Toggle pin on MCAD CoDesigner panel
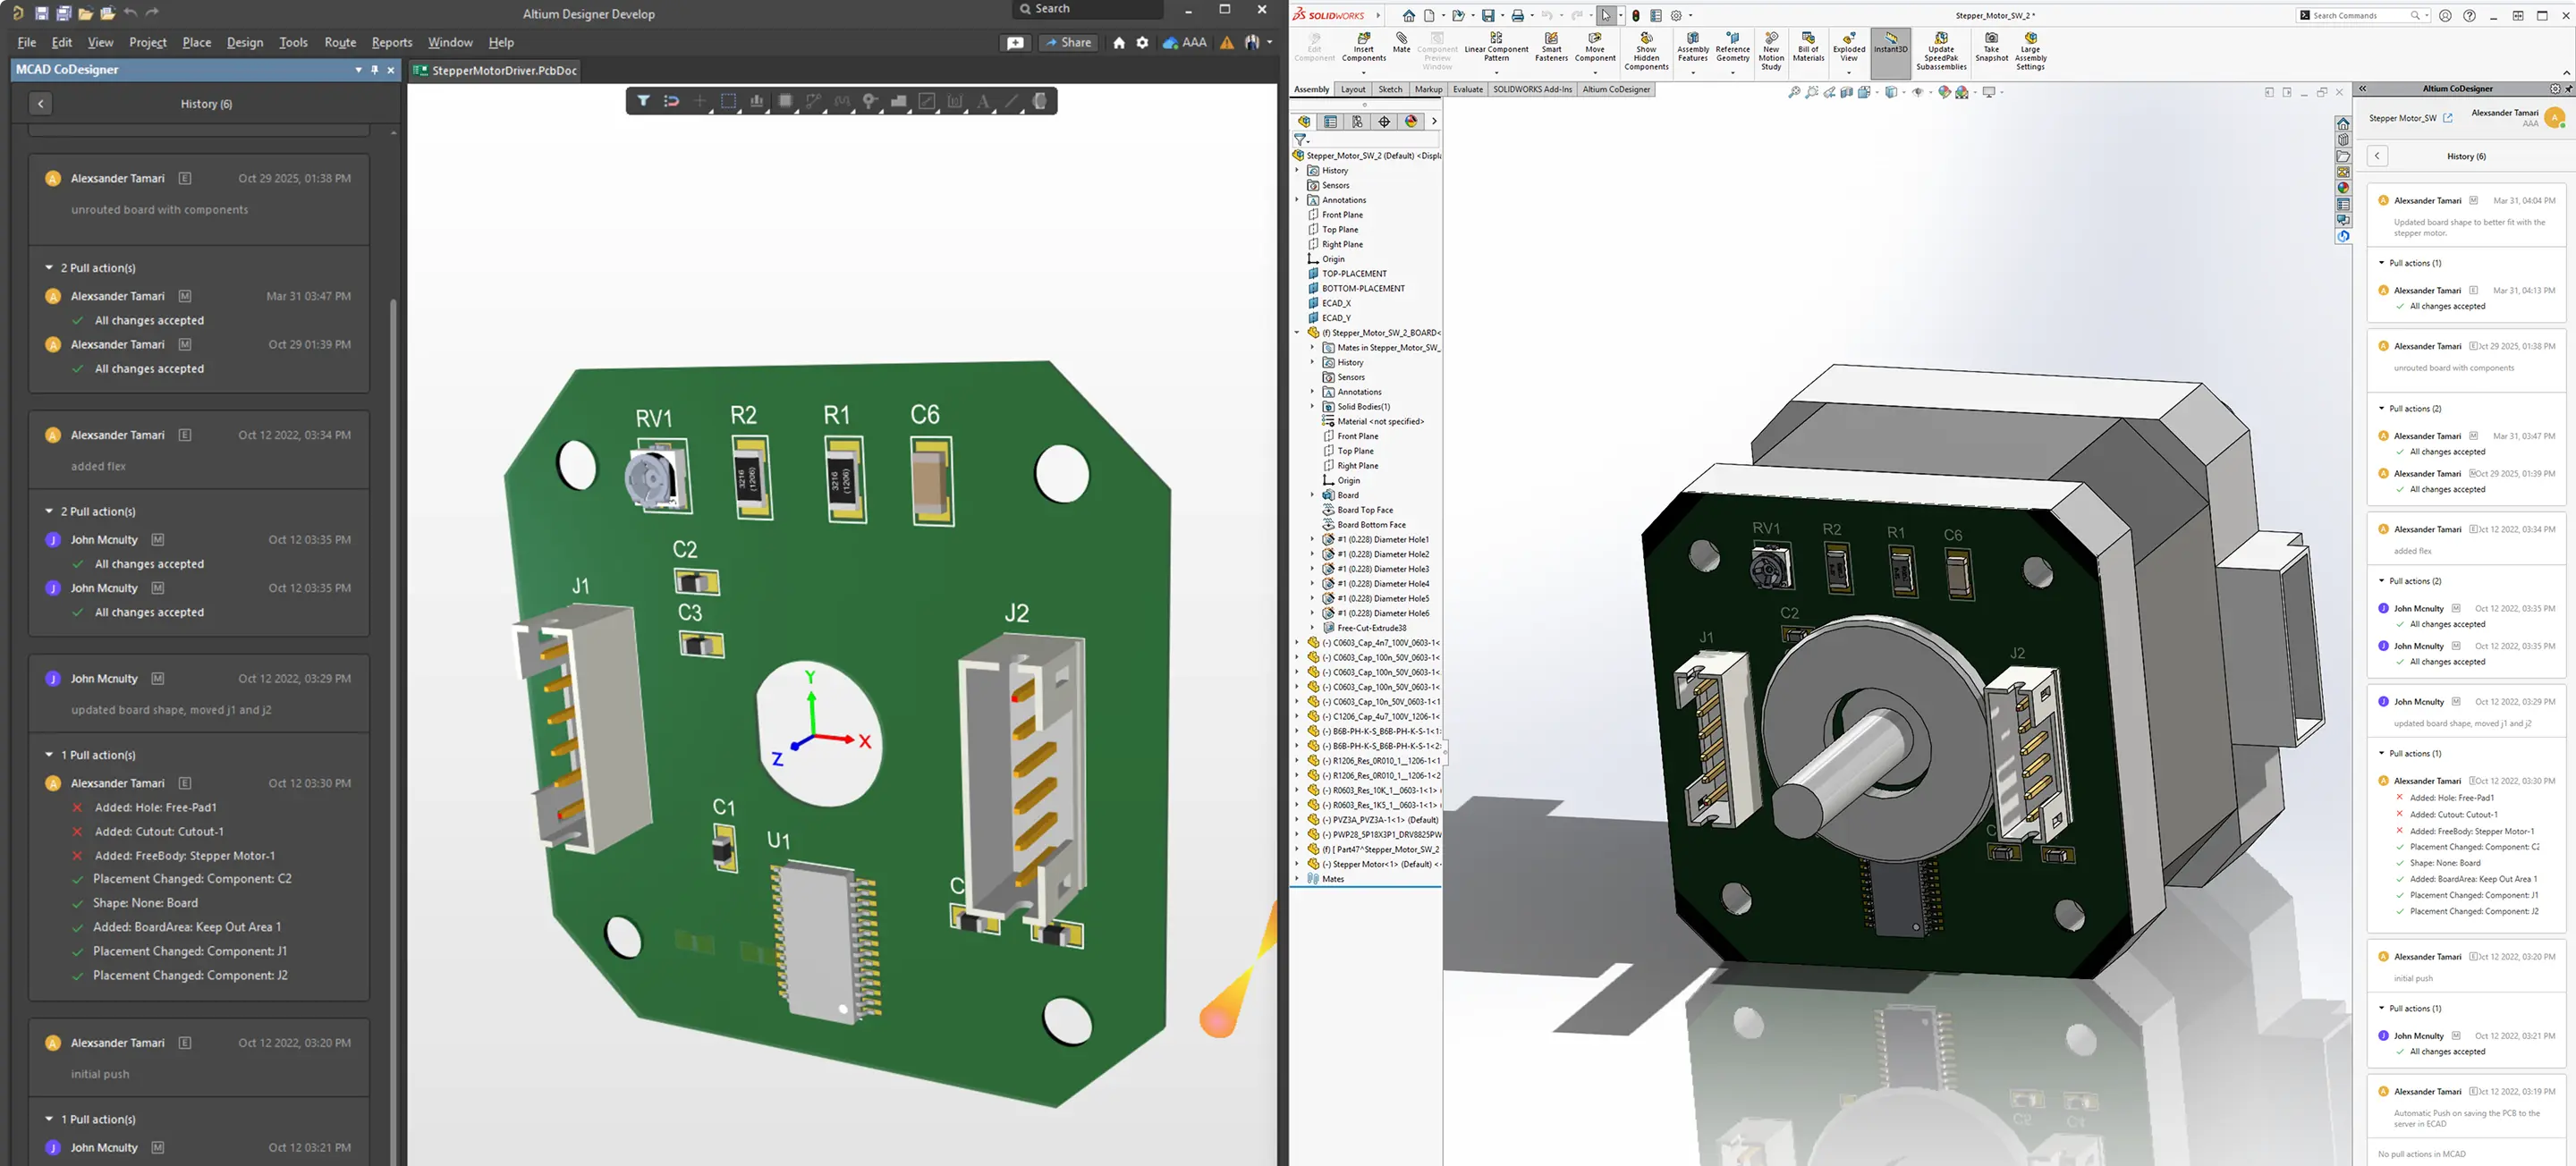The height and width of the screenshot is (1166, 2576). (375, 70)
